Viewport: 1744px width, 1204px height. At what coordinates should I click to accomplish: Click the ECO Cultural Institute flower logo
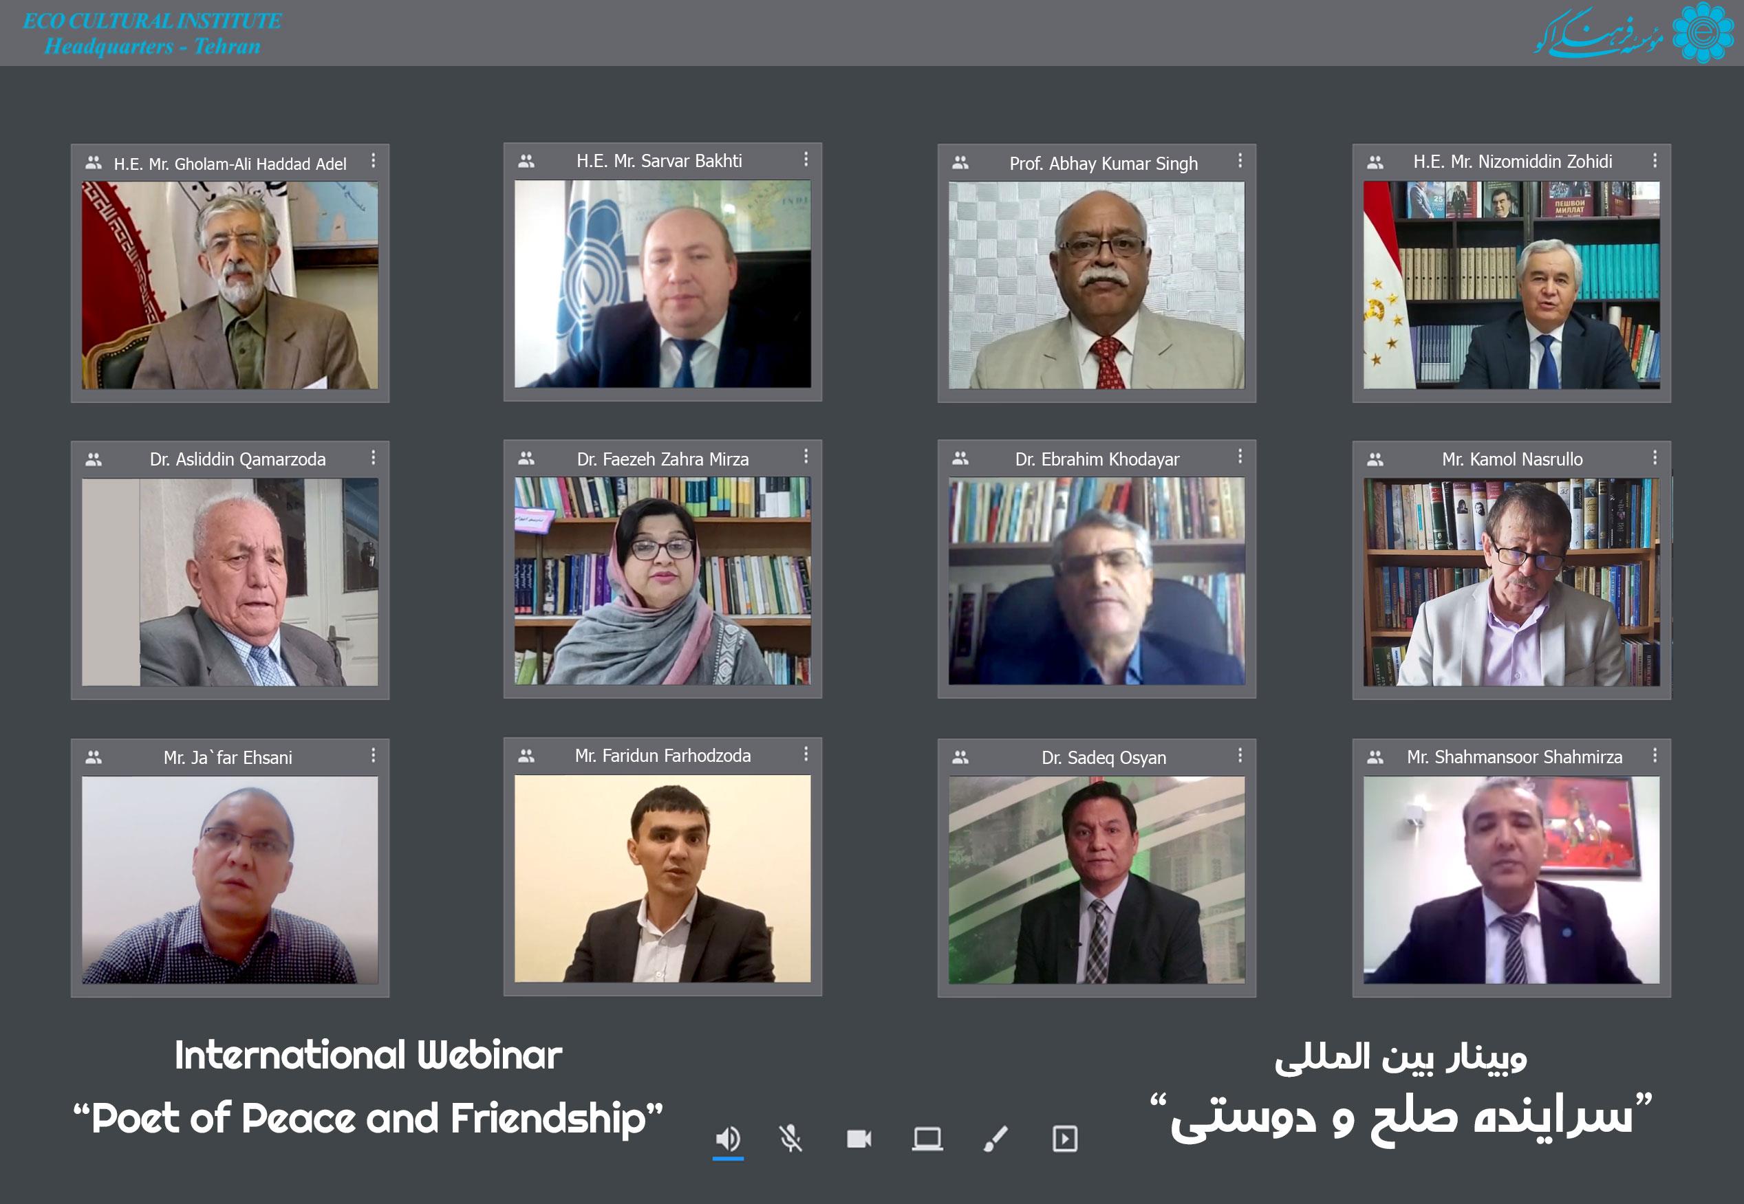1703,32
